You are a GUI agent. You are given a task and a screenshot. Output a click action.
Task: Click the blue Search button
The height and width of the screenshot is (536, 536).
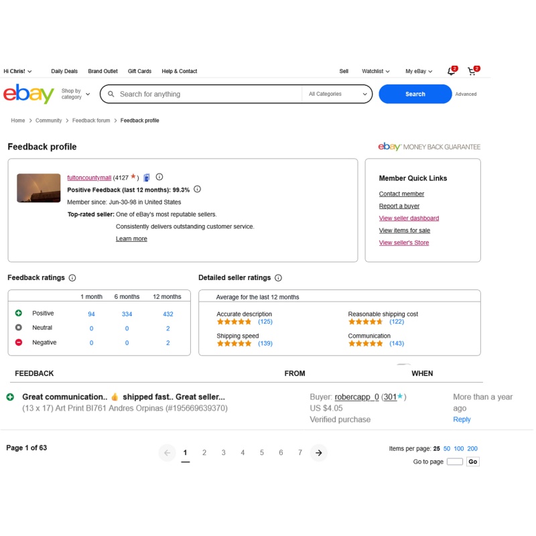tap(415, 94)
